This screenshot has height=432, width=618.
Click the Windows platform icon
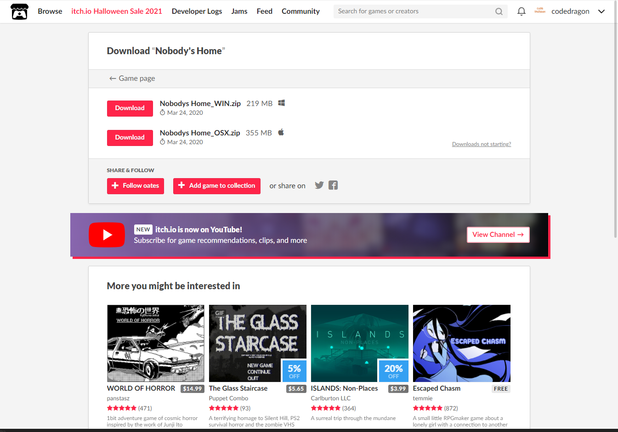tap(281, 103)
